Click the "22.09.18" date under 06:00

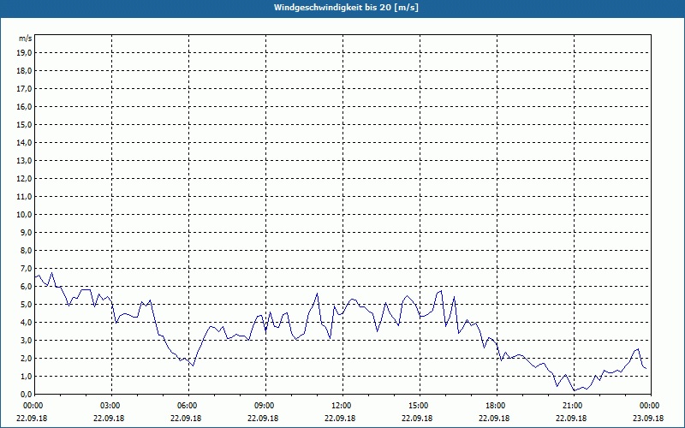pyautogui.click(x=186, y=418)
